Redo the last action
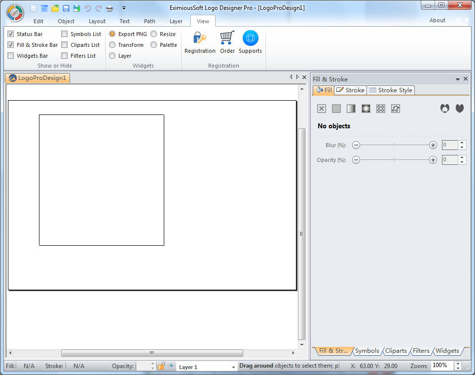 coord(99,8)
